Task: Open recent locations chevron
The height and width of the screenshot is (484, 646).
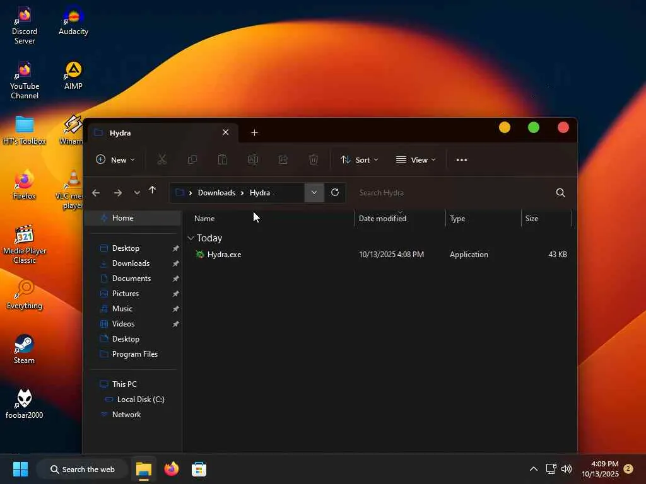Action: click(x=137, y=193)
